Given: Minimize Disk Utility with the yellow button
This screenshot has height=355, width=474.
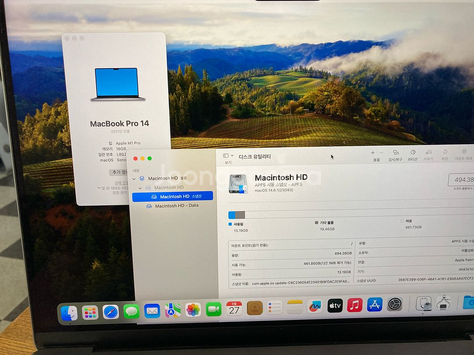Looking at the screenshot, I should pos(143,159).
